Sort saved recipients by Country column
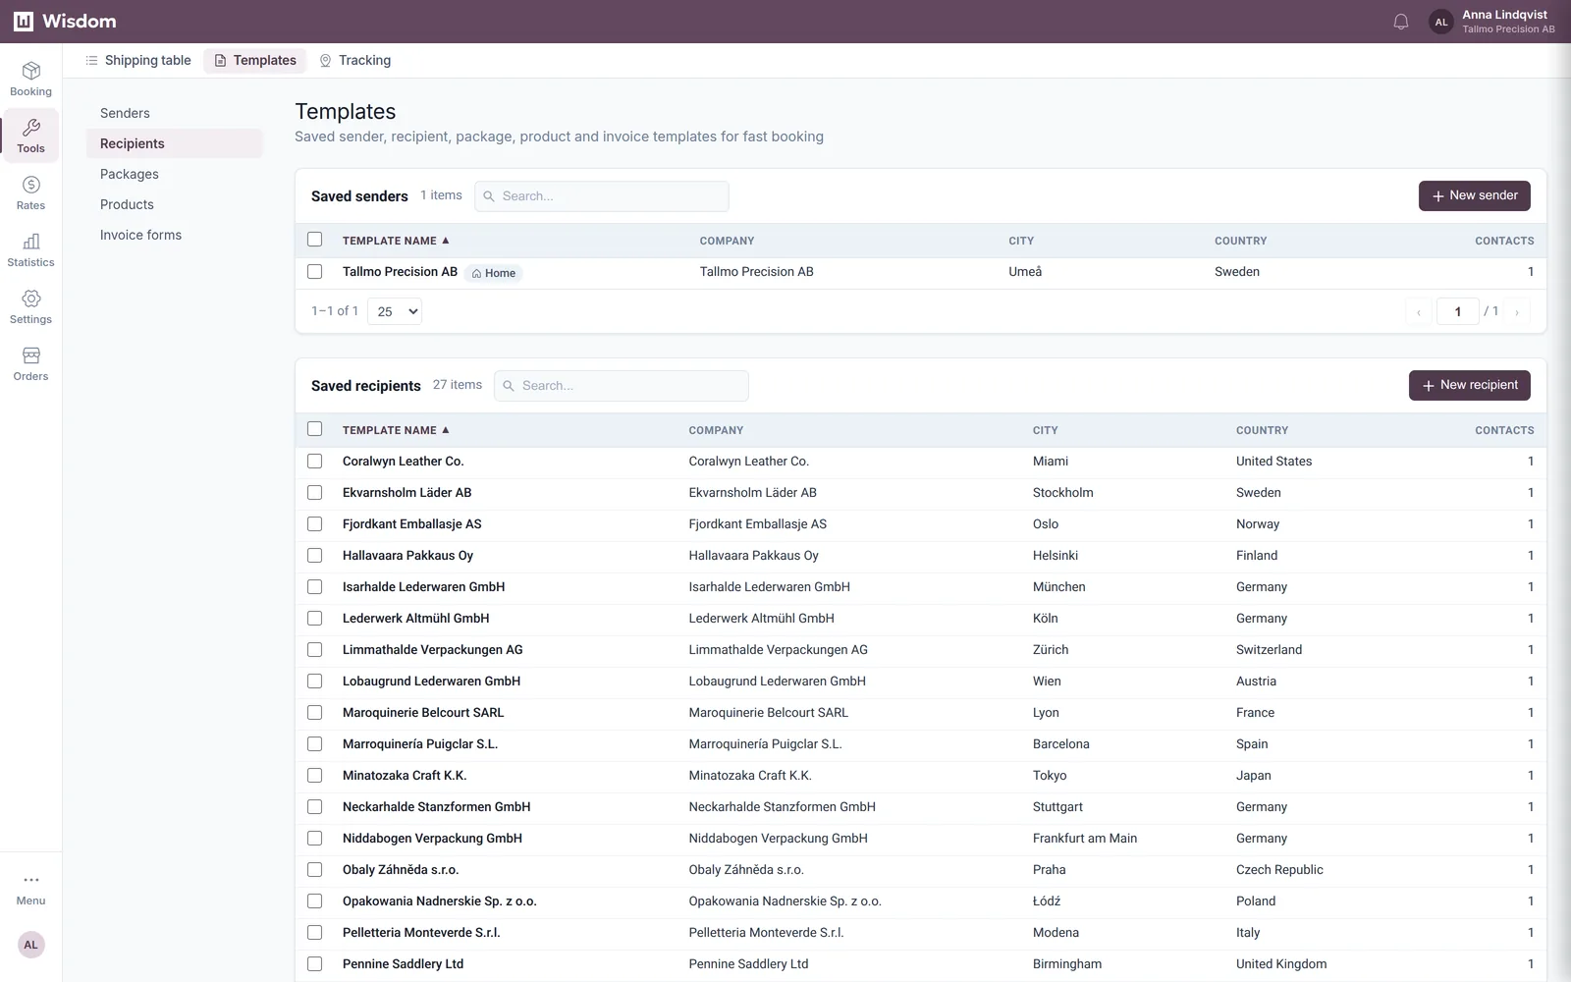The height and width of the screenshot is (982, 1571). 1262,430
